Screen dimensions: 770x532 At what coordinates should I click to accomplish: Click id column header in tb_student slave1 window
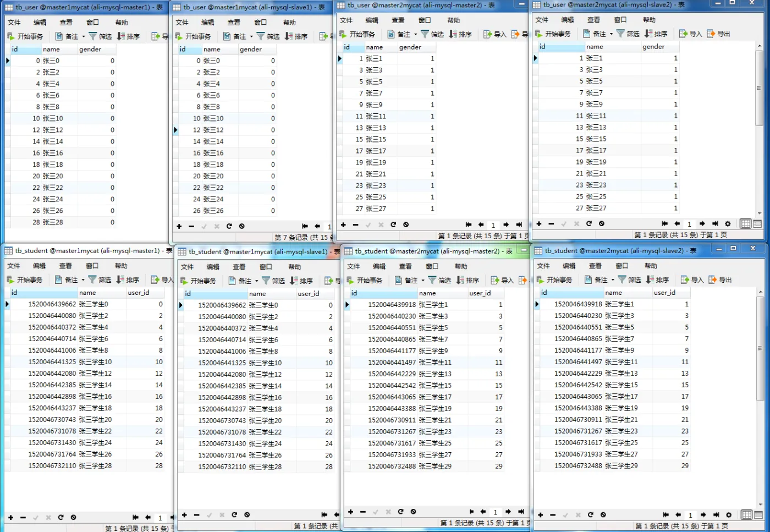pyautogui.click(x=215, y=294)
